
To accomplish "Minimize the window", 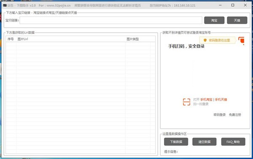I will (220, 5).
